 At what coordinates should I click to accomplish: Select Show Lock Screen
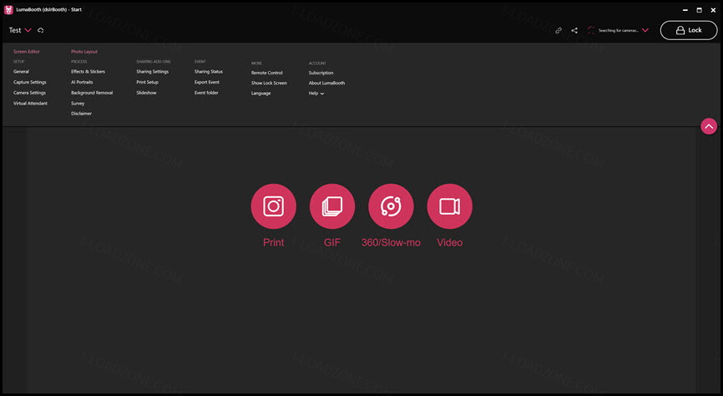(269, 83)
